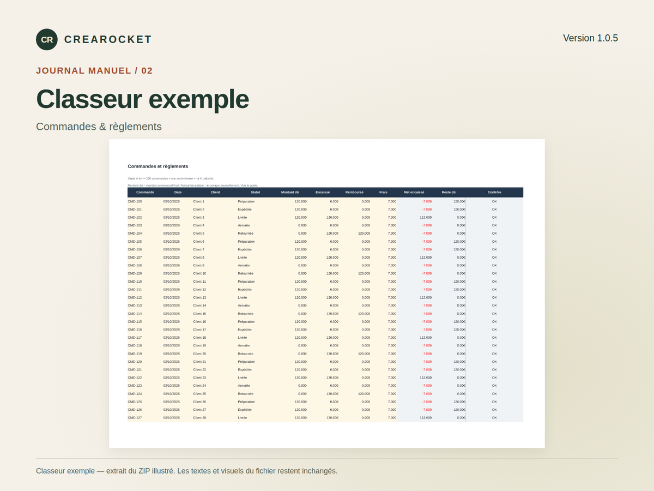Click the Statut column header
Screen dimensions: 654x491
point(256,192)
